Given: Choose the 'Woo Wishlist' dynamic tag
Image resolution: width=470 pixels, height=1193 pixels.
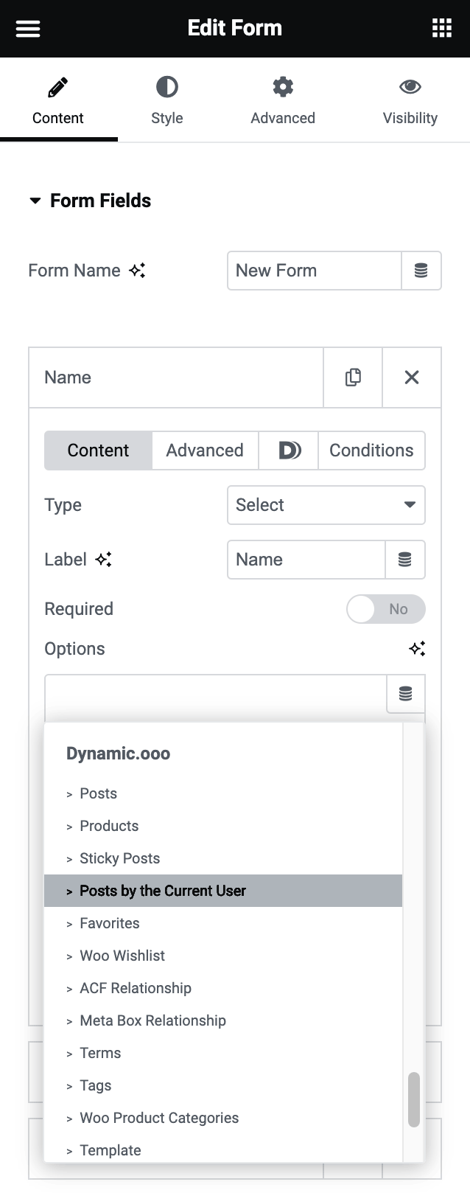Looking at the screenshot, I should 122,955.
